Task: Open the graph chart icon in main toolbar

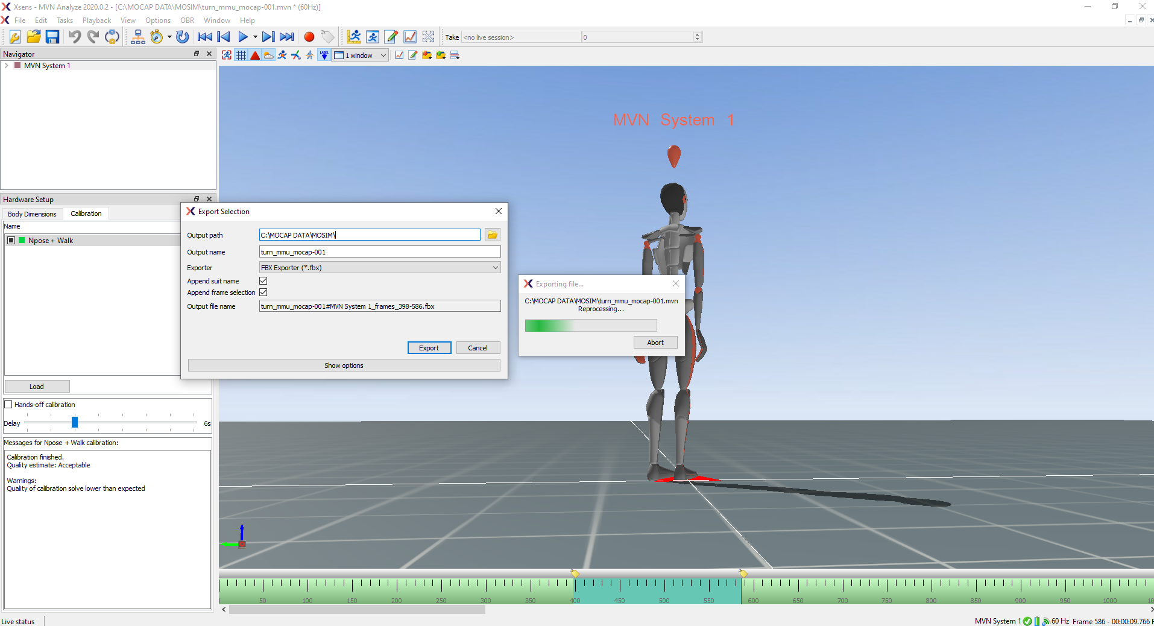Action: click(410, 37)
